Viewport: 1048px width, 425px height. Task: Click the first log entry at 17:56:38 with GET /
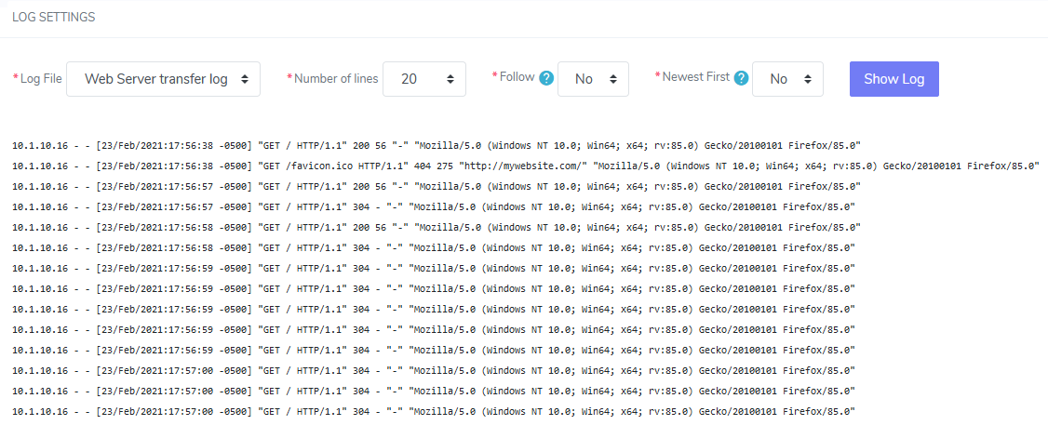click(x=436, y=145)
